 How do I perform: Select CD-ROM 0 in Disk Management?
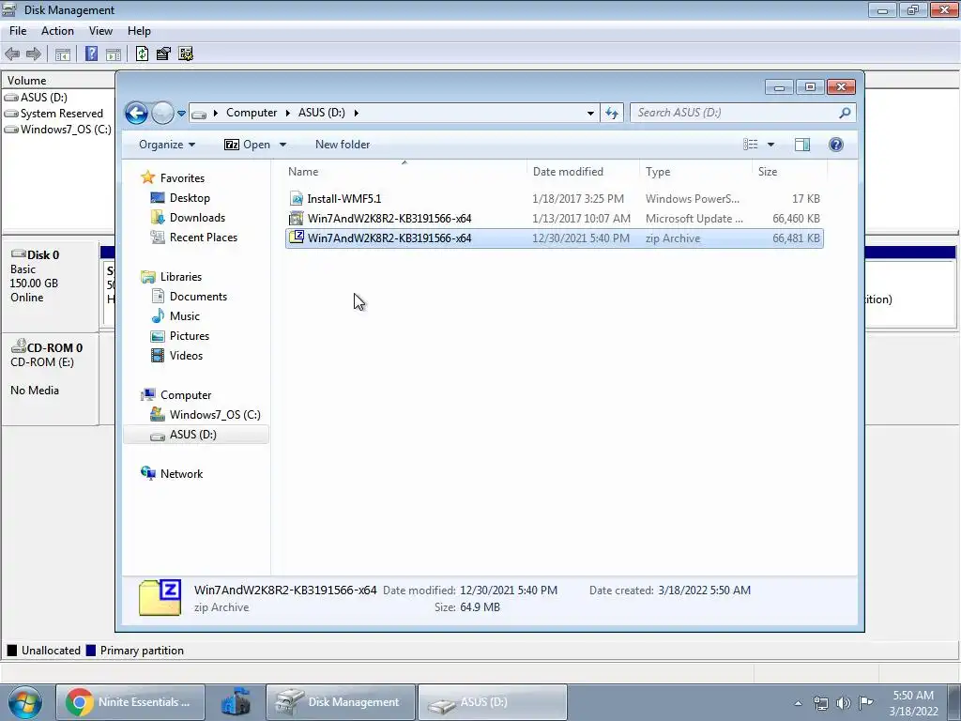click(x=51, y=379)
